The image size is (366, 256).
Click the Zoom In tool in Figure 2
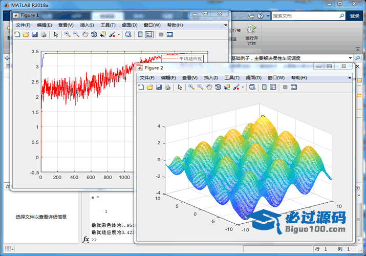pos(191,88)
